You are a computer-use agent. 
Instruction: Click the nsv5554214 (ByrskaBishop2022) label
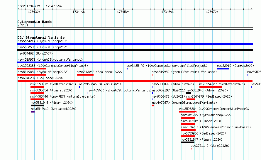point(43,41)
